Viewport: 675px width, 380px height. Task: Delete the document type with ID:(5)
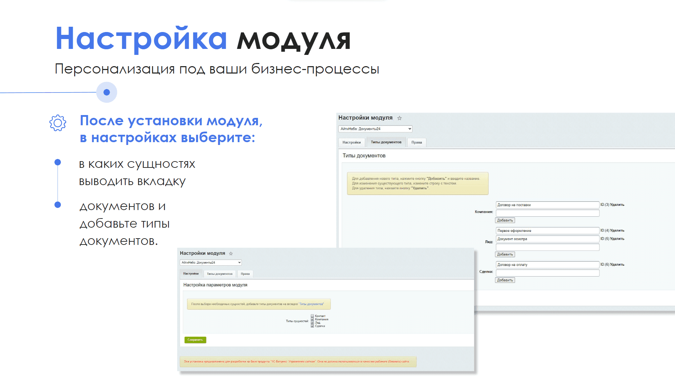(x=617, y=239)
